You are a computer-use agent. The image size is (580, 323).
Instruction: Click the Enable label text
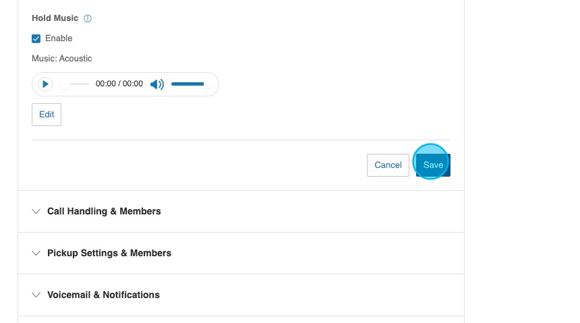click(x=59, y=38)
